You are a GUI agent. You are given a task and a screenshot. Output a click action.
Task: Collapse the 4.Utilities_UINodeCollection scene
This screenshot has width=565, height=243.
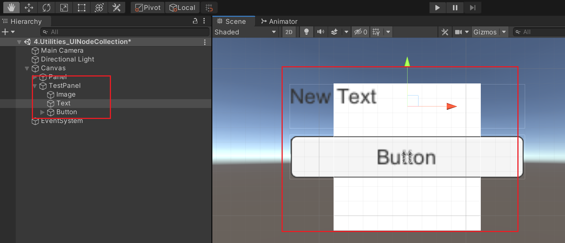[19, 42]
